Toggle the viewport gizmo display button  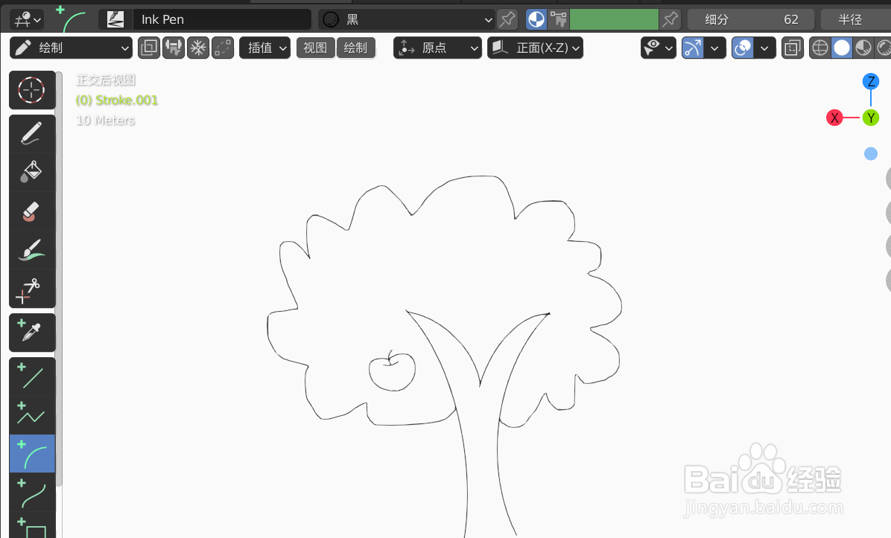click(x=693, y=48)
